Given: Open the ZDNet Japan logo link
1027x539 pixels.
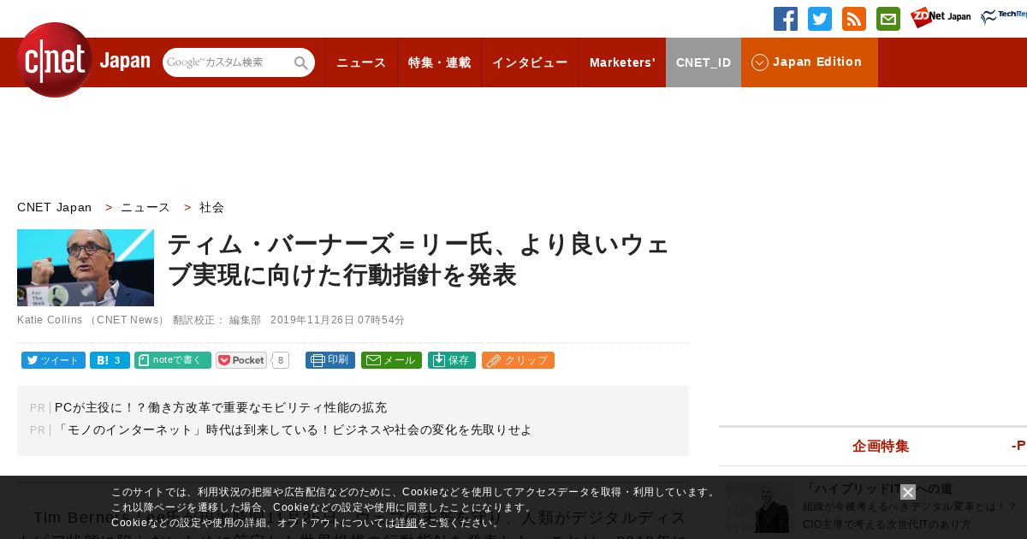Looking at the screenshot, I should point(941,18).
